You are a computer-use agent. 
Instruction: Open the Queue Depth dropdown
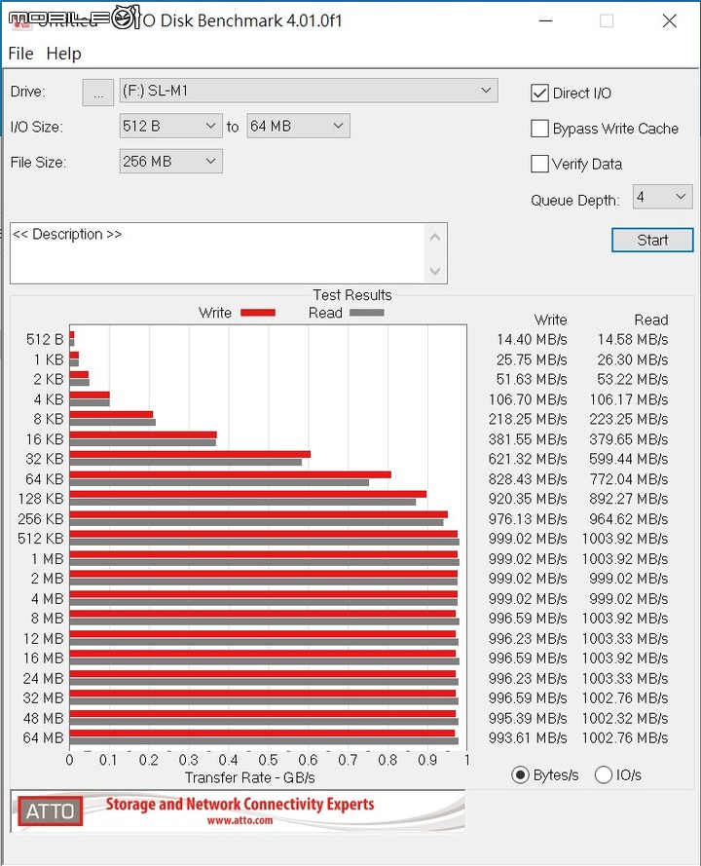point(662,197)
